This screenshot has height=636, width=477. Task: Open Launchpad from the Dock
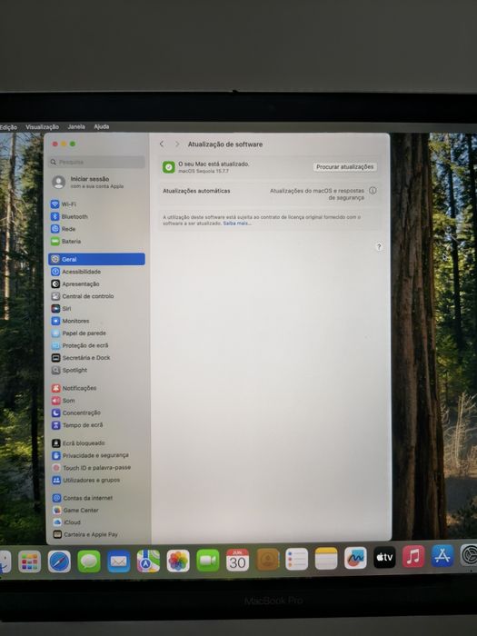tap(29, 561)
